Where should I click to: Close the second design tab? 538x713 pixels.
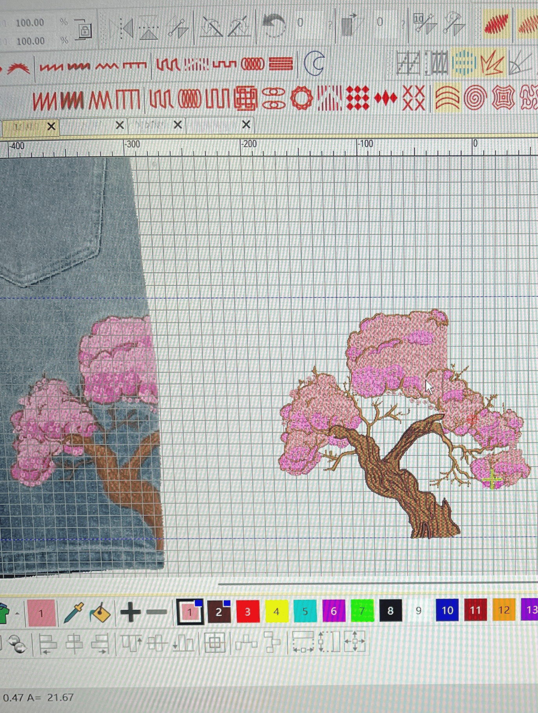[120, 125]
